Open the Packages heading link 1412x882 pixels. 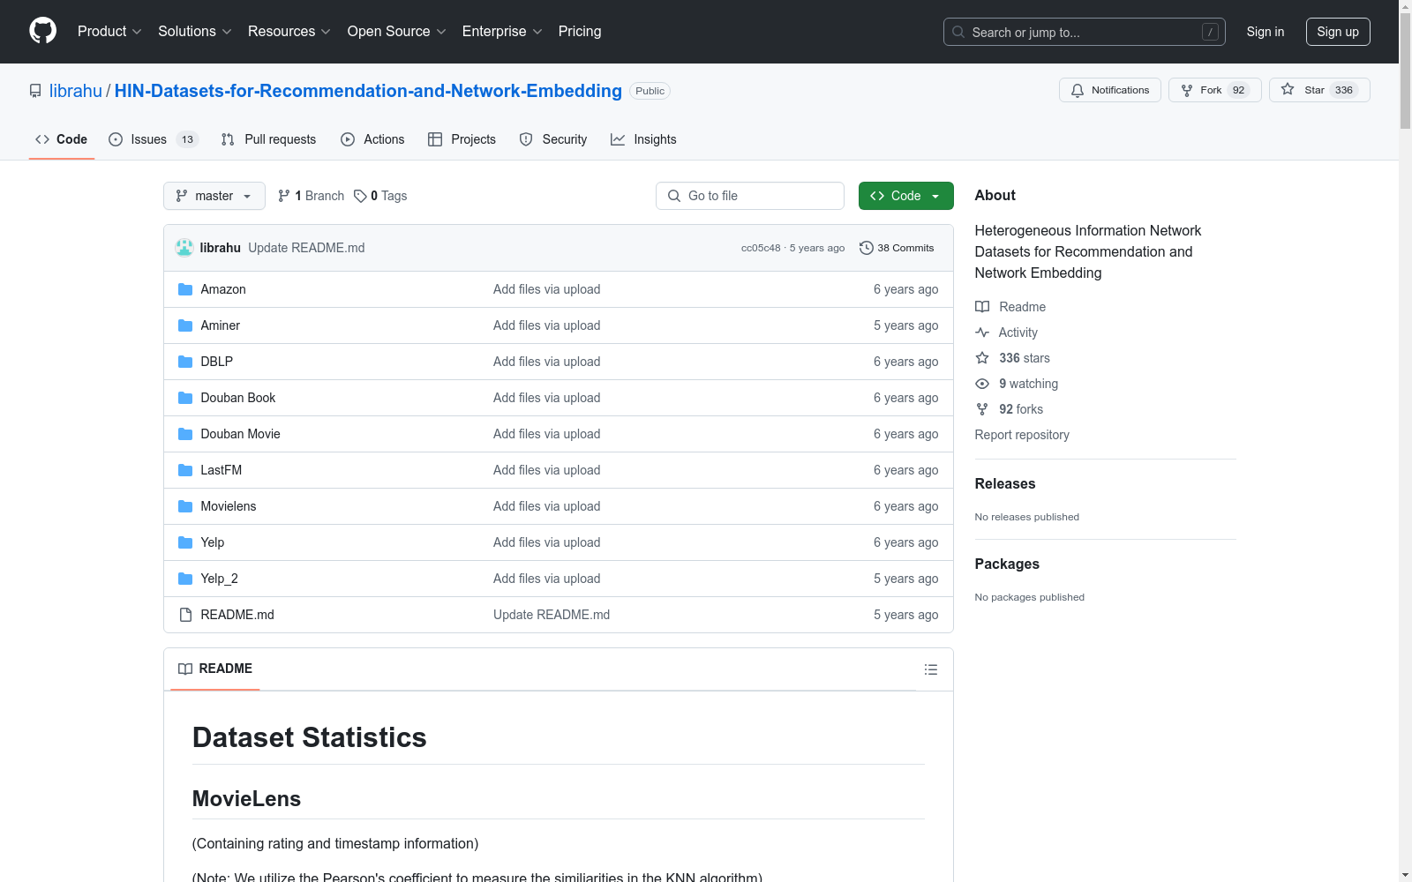[1007, 564]
